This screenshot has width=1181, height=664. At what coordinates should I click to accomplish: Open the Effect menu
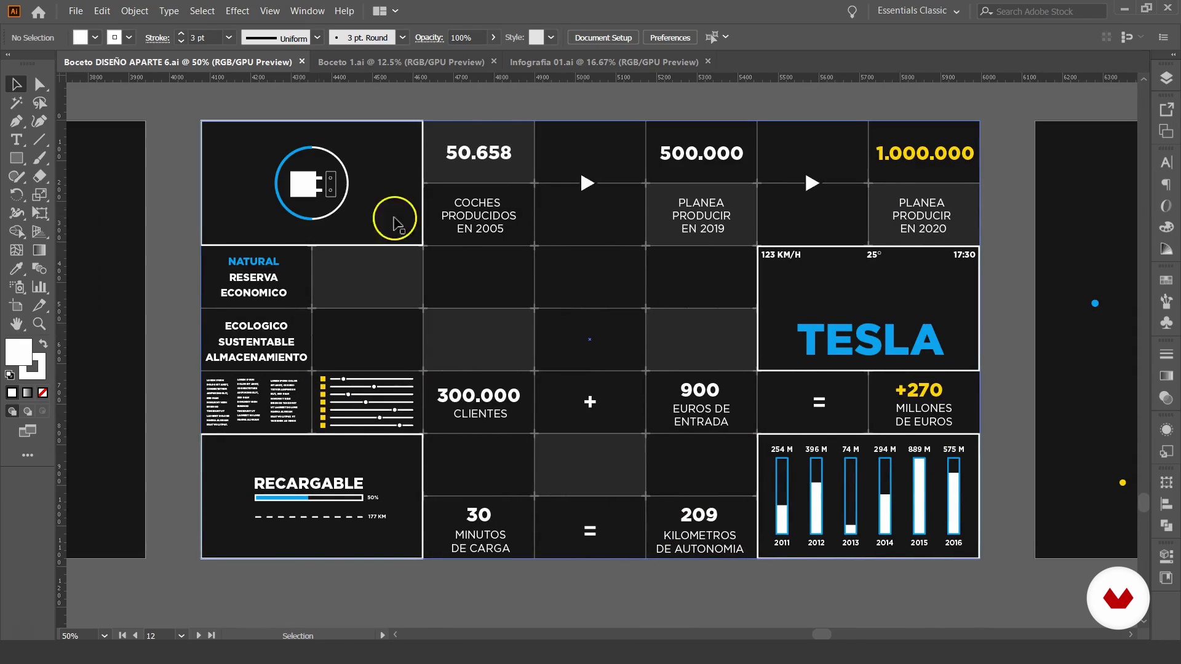(x=237, y=11)
